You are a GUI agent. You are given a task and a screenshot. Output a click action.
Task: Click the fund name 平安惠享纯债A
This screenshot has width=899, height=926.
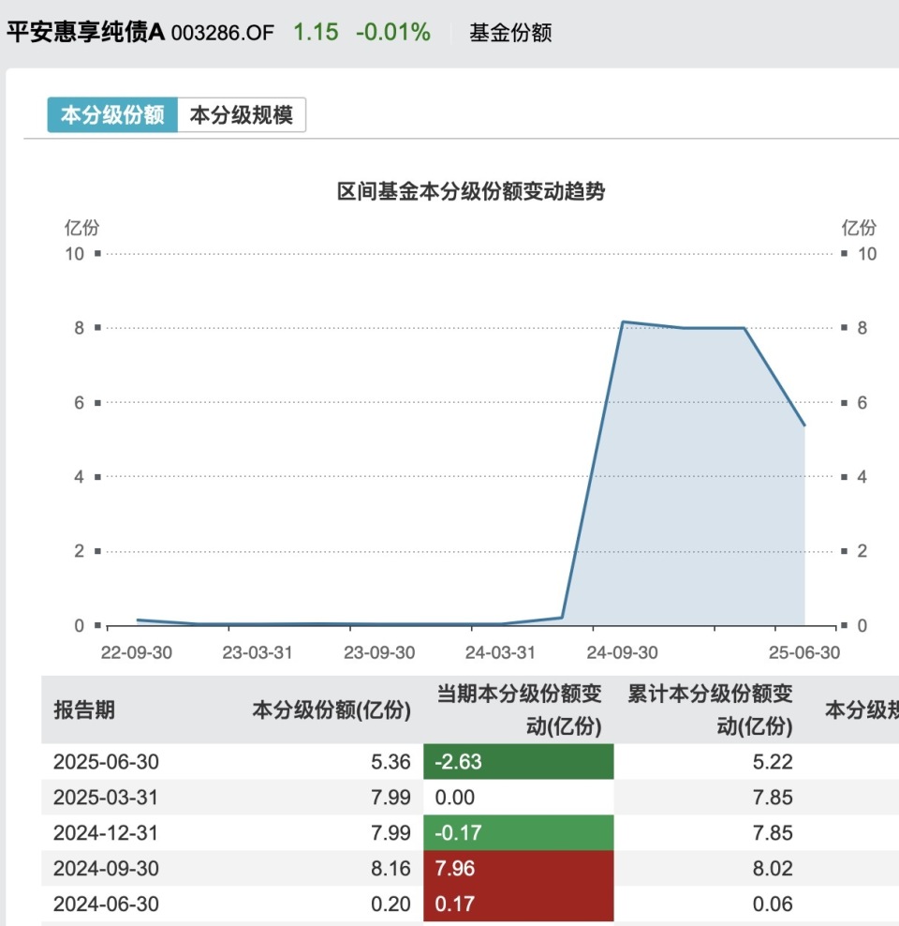(x=82, y=31)
